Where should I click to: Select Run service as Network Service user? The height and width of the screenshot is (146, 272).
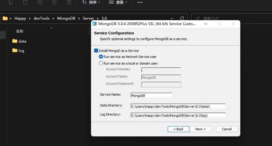click(x=101, y=57)
